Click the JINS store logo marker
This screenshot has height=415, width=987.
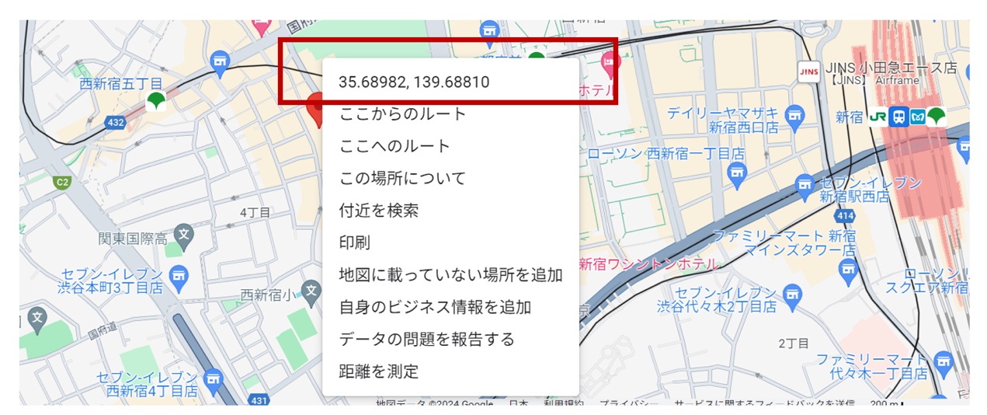click(808, 71)
